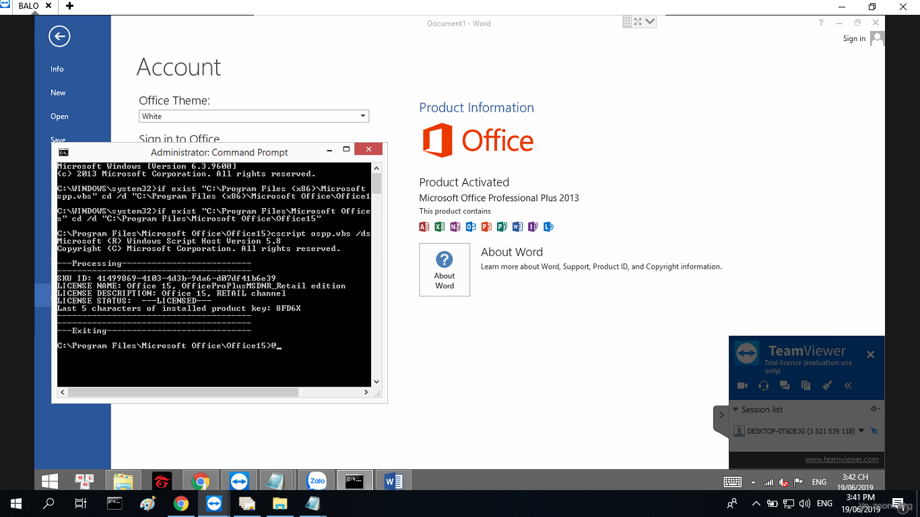920x517 pixels.
Task: Open Chrome on the remote taskbar
Action: click(200, 481)
